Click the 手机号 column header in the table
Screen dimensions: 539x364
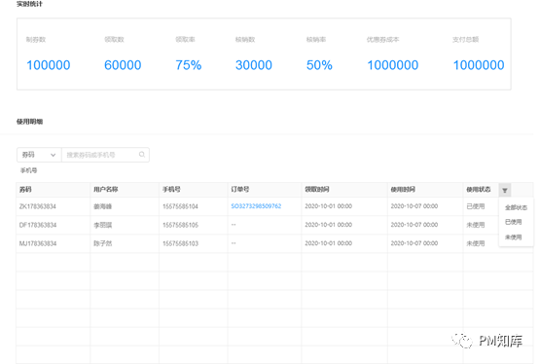click(x=171, y=190)
